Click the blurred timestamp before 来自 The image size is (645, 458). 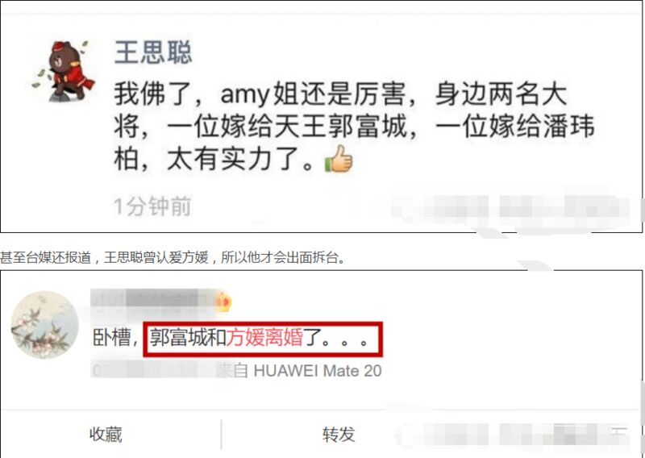(x=153, y=370)
